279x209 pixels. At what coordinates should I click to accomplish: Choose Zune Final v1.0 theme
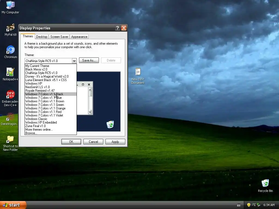coord(51,126)
